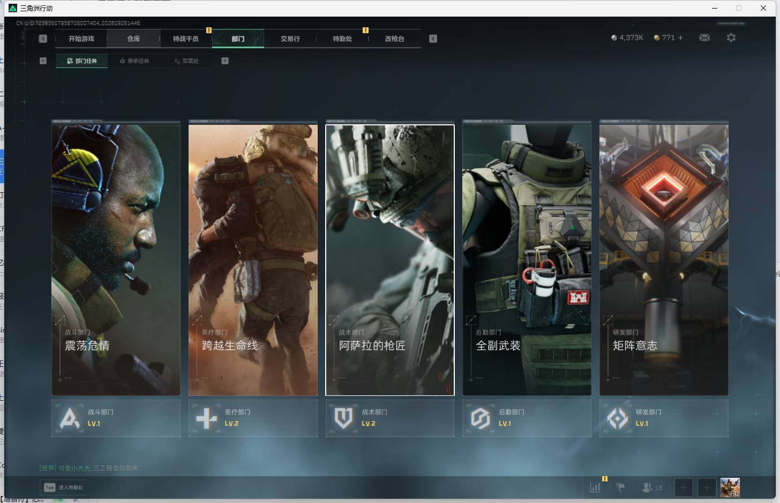The height and width of the screenshot is (503, 780).
Task: Open the 军需处 sub-tab
Action: pyautogui.click(x=186, y=61)
